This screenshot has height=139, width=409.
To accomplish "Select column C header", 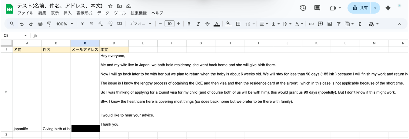I will (x=85, y=43).
